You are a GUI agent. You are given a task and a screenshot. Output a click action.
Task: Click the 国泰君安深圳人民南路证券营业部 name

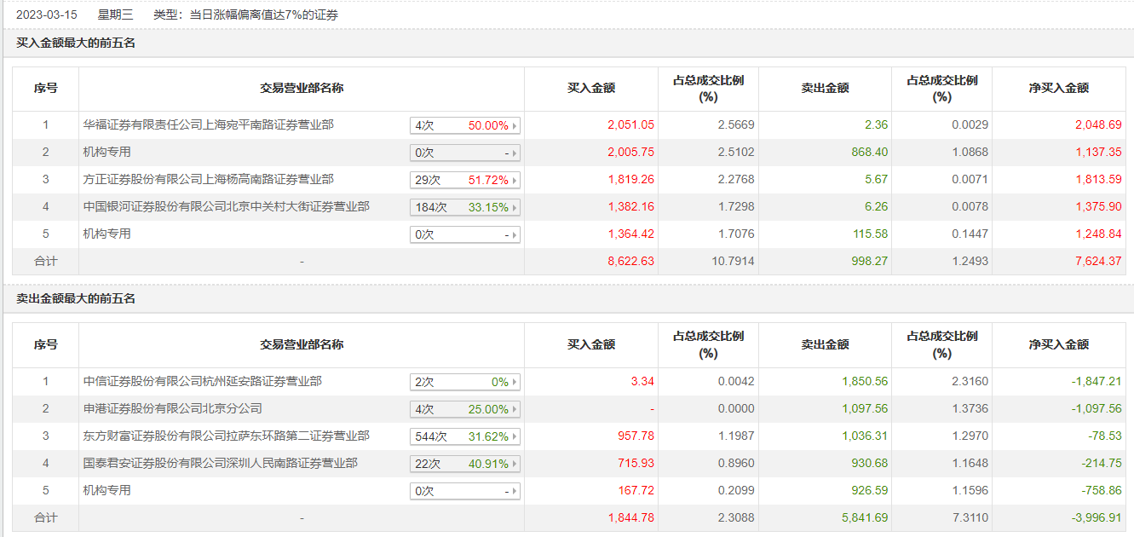[221, 463]
